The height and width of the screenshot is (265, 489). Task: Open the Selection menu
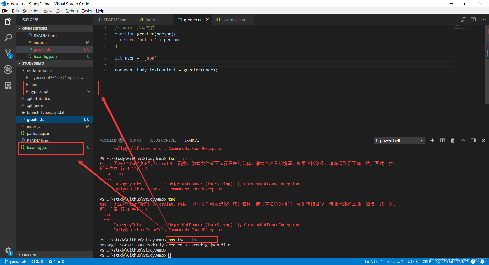point(31,11)
